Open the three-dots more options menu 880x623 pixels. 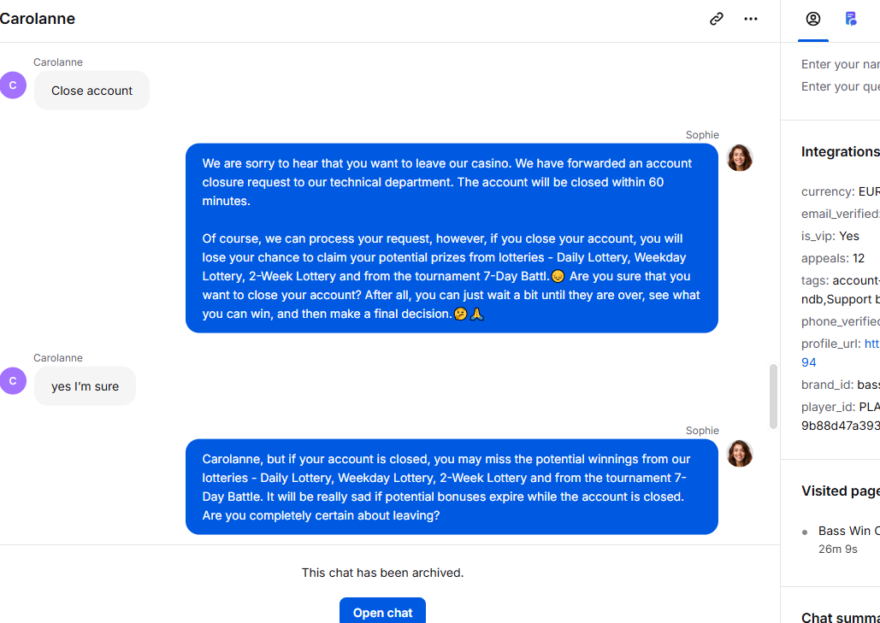pos(750,19)
